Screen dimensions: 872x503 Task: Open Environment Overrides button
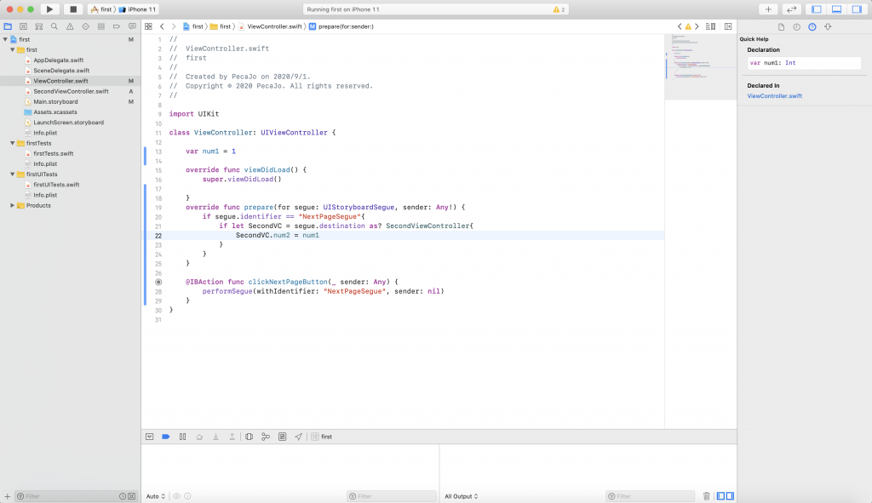(283, 437)
